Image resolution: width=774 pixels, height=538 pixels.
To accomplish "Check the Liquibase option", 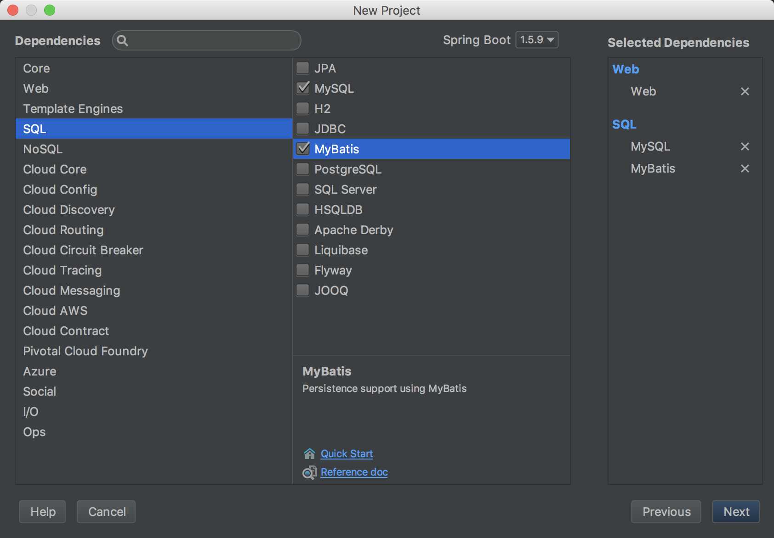I will [303, 250].
